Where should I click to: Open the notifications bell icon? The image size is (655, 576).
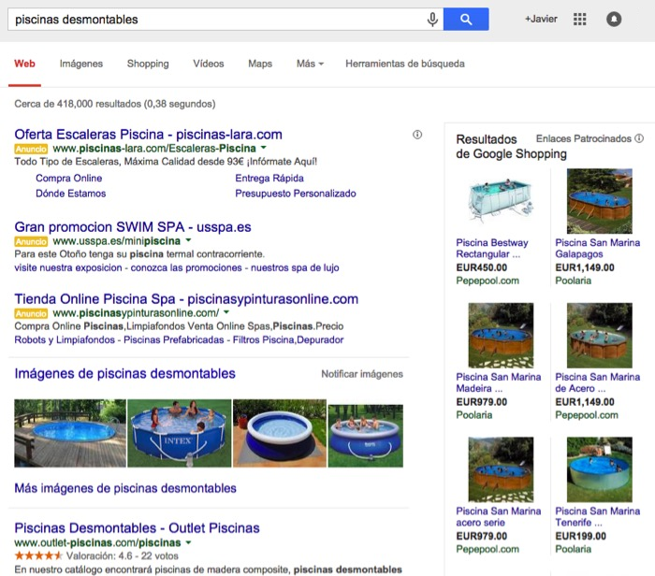tap(614, 20)
